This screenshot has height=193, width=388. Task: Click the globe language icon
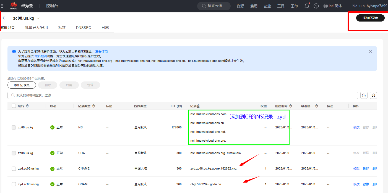tap(325, 6)
